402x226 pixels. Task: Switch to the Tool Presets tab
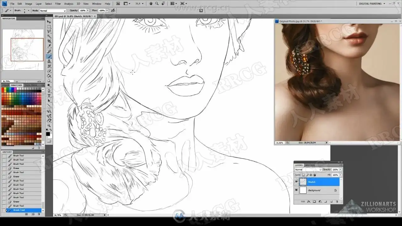(x=31, y=85)
